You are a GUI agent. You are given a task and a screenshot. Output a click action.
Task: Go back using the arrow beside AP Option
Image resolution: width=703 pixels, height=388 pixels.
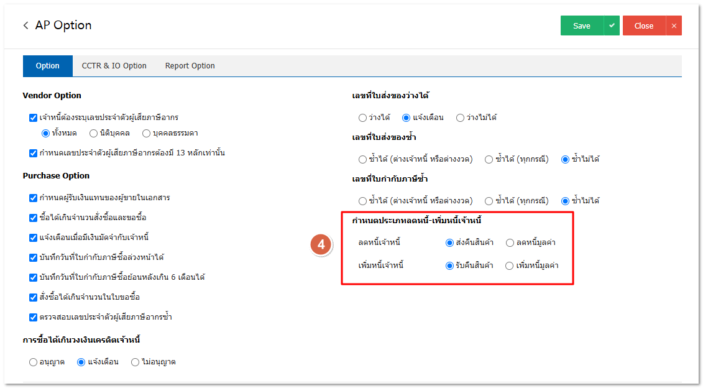pos(25,25)
